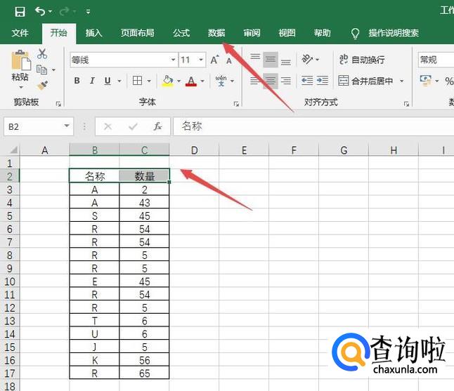Click the Center alignment icon
The height and width of the screenshot is (391, 454).
click(x=271, y=81)
